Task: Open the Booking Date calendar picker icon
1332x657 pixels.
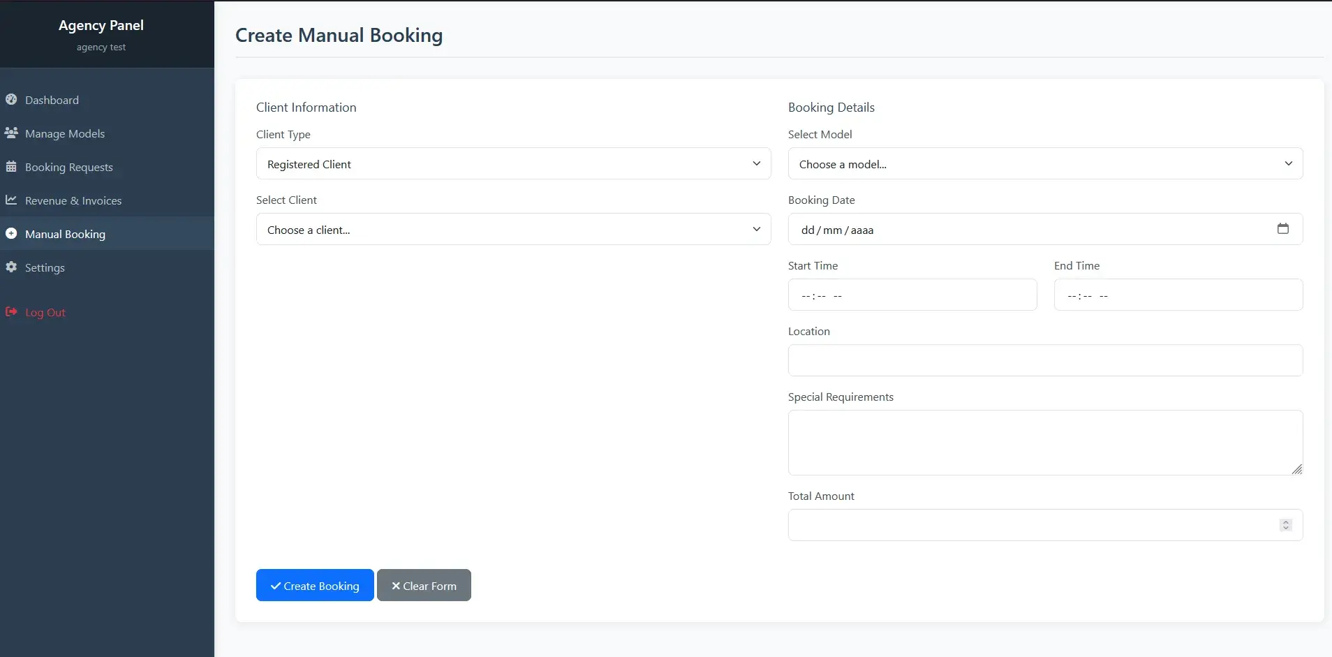Action: coord(1282,229)
